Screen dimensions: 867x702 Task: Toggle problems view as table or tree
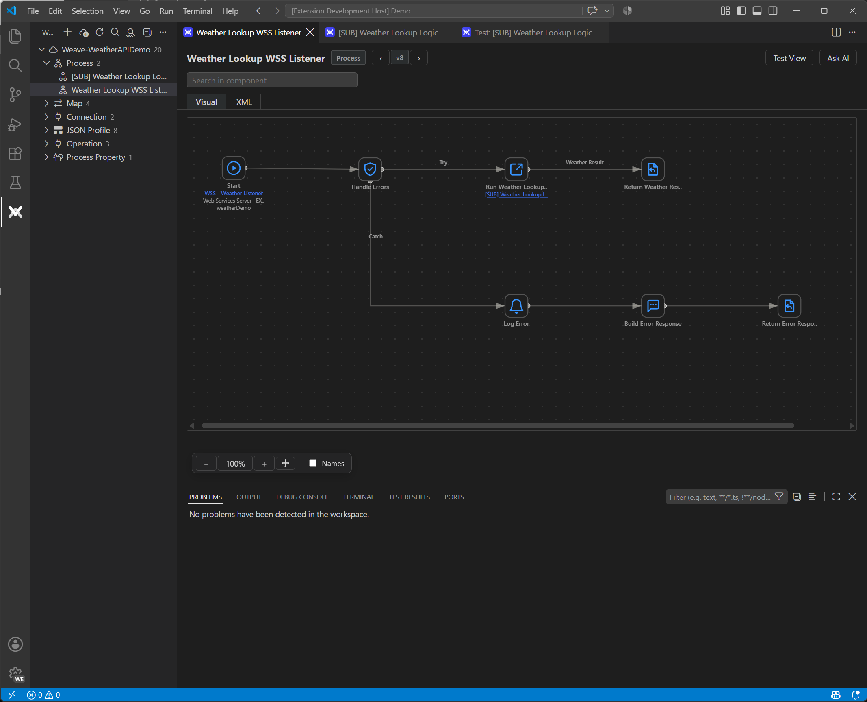click(x=812, y=497)
